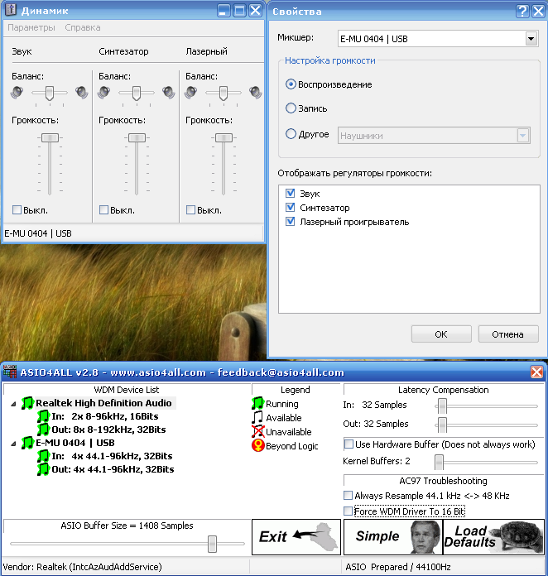Enable Use Hardware Buffer checkbox

(x=348, y=444)
